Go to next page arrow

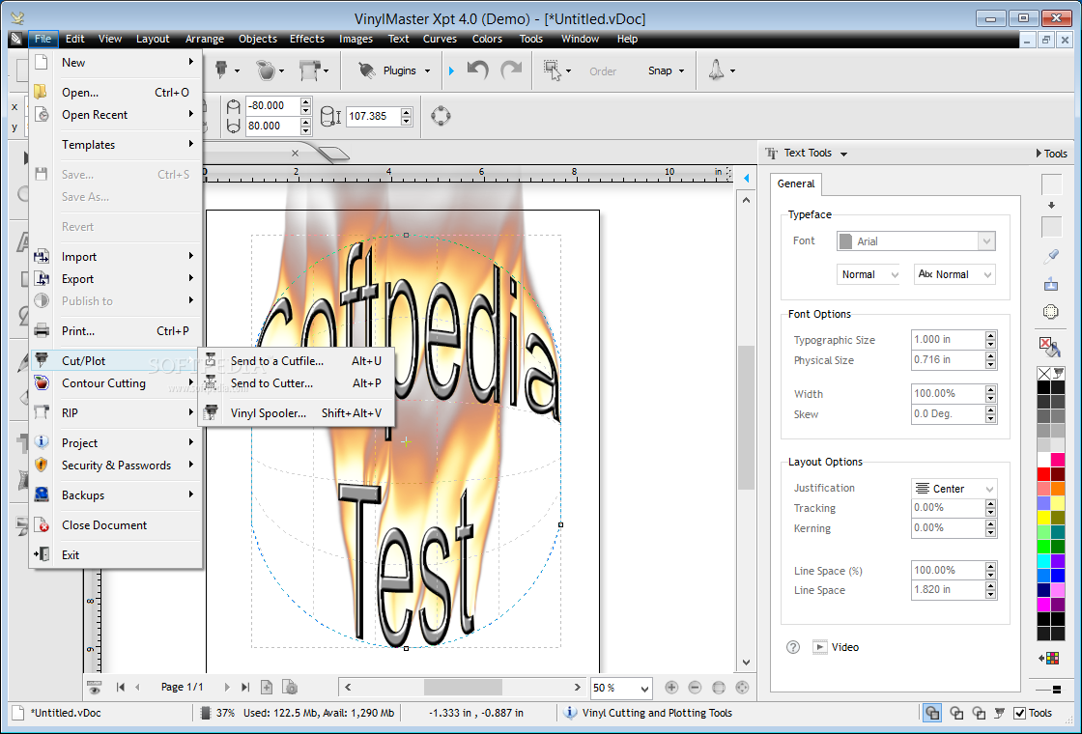point(226,687)
